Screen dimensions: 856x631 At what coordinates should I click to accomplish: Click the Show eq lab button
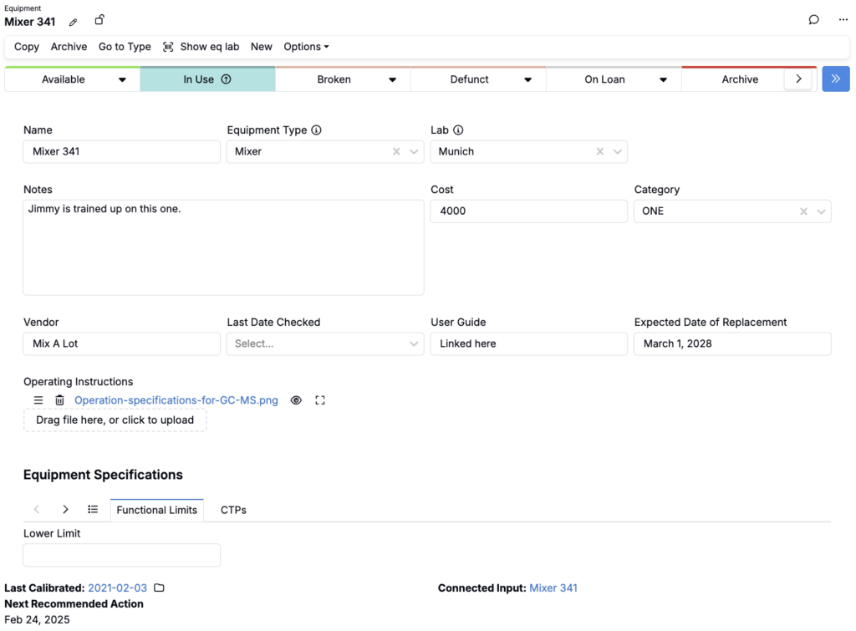click(x=201, y=47)
